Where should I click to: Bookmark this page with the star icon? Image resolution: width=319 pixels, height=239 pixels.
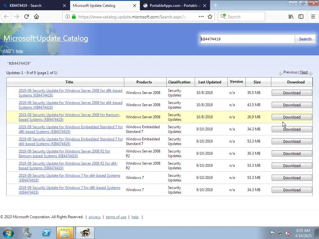(x=210, y=17)
